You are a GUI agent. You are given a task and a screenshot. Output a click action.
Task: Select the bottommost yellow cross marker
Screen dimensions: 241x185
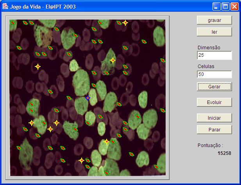click(x=82, y=160)
